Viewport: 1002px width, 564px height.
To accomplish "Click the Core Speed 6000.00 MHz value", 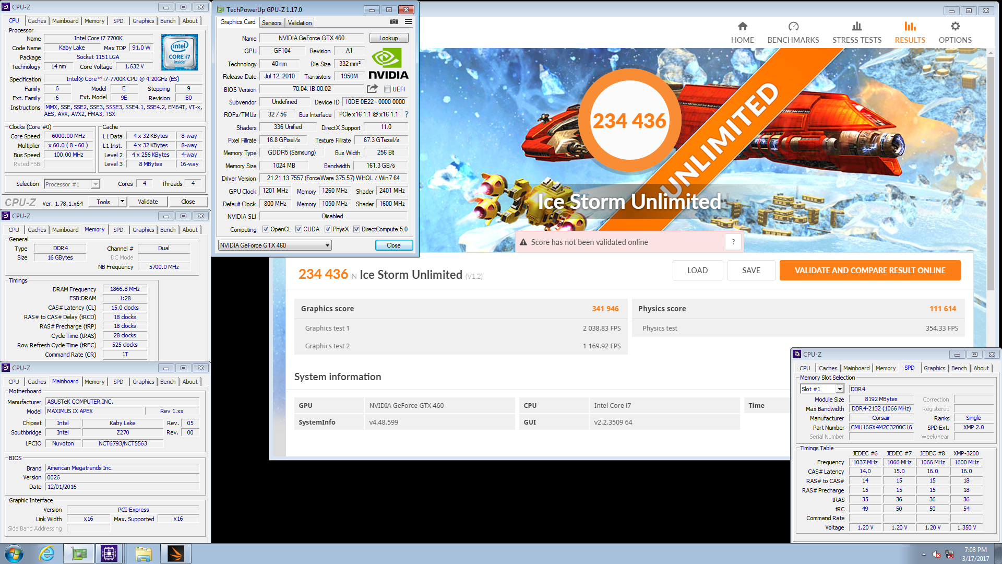I will (x=68, y=136).
